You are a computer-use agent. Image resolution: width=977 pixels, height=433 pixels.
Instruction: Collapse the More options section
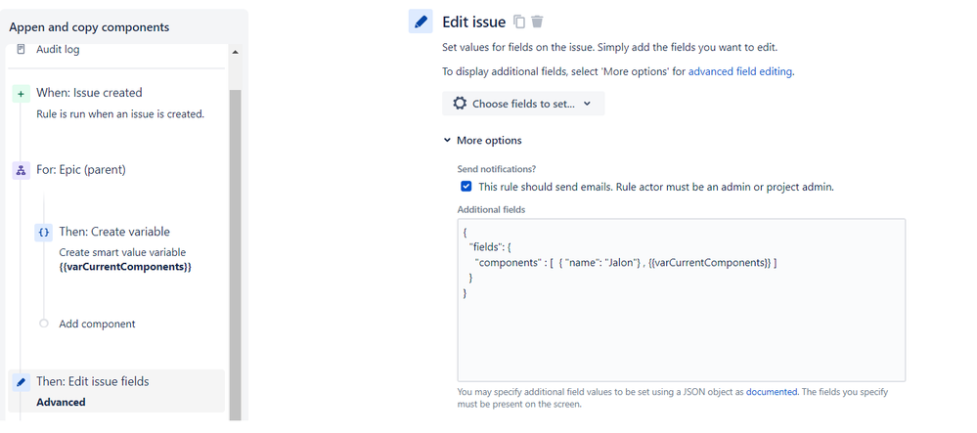(x=483, y=140)
